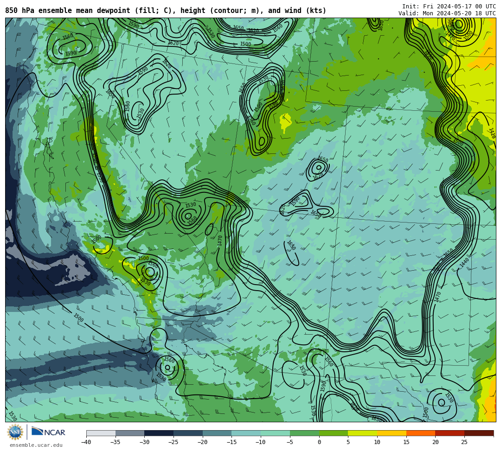
Task: Select the Valid: Mon 2024-05-20 18 UTC line
Action: [447, 13]
